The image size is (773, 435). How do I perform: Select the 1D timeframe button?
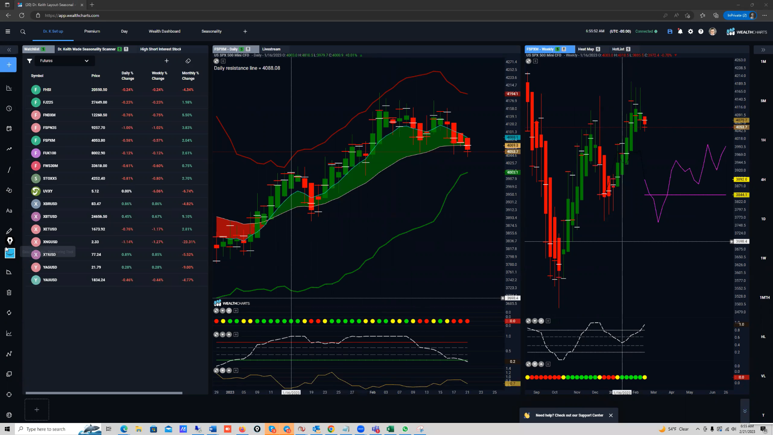point(763,219)
